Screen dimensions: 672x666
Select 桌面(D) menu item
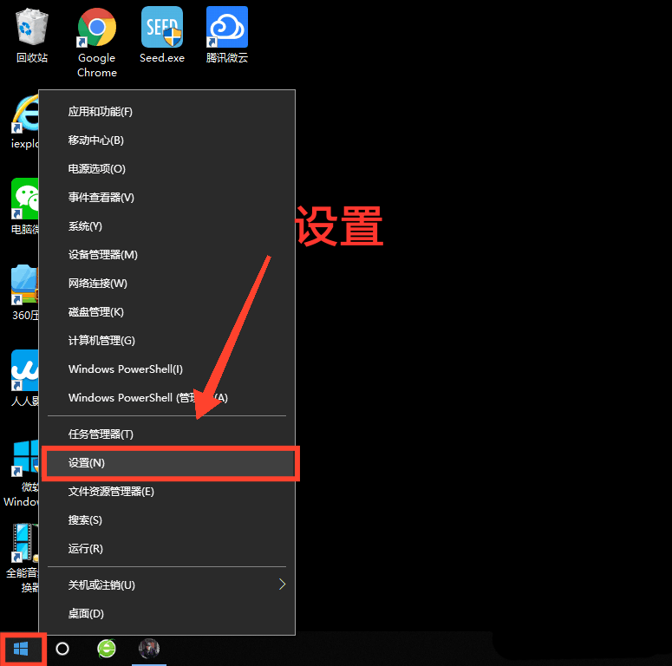[166, 614]
